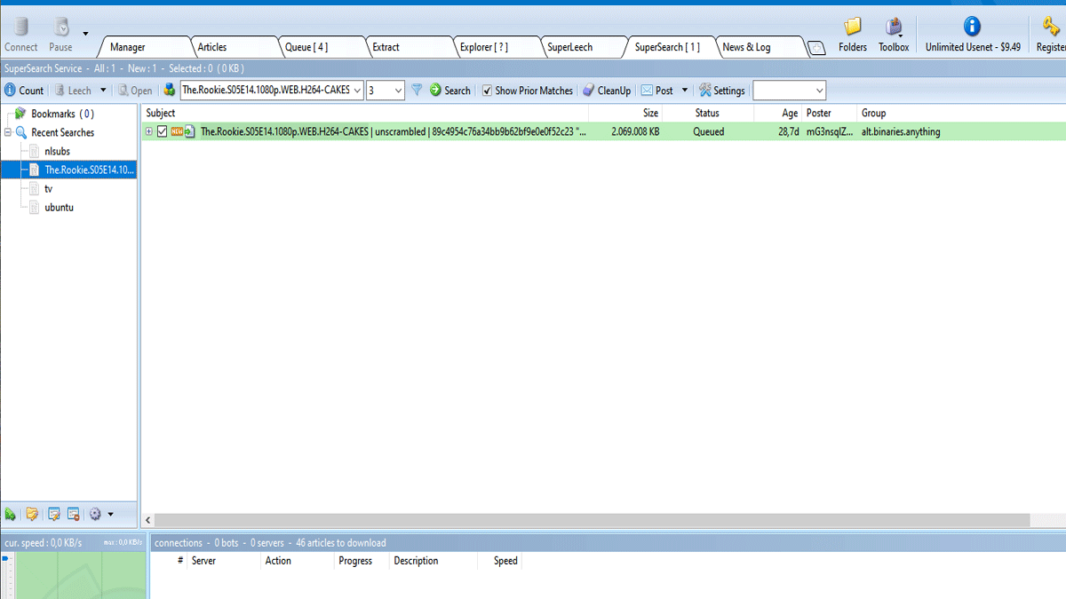Click the horizontal scrollbar left arrow
The image size is (1066, 599).
[x=148, y=521]
